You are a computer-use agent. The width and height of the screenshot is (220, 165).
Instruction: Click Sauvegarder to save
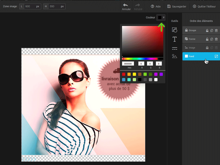178,6
